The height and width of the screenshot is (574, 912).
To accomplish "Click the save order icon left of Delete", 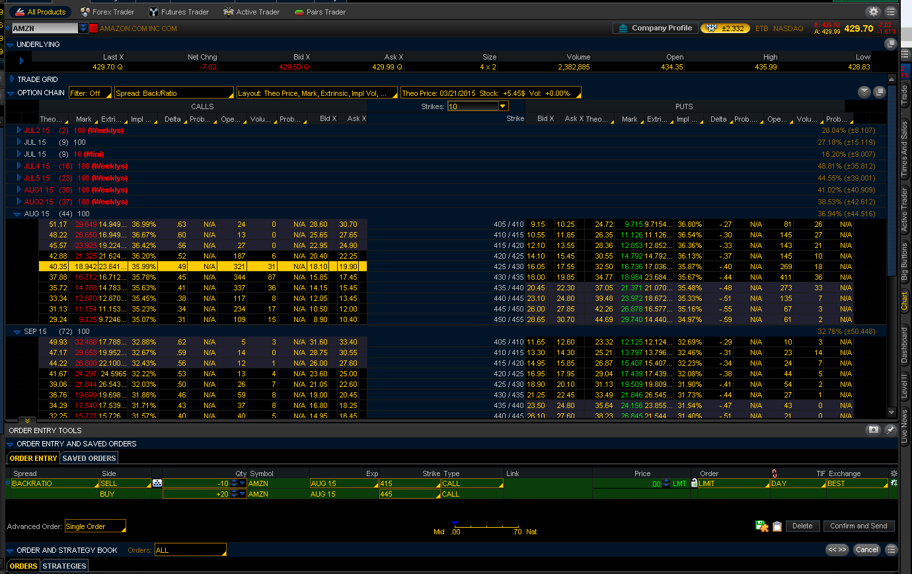I will coord(762,526).
